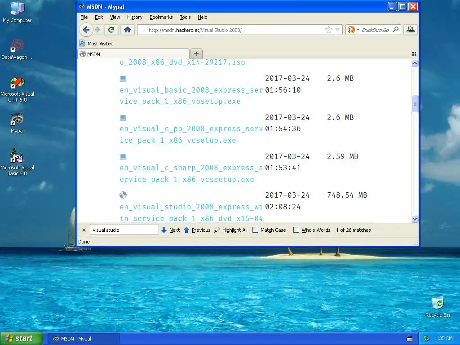The height and width of the screenshot is (345, 460).
Task: Open the tab groups grid icon
Action: pyautogui.click(x=414, y=54)
